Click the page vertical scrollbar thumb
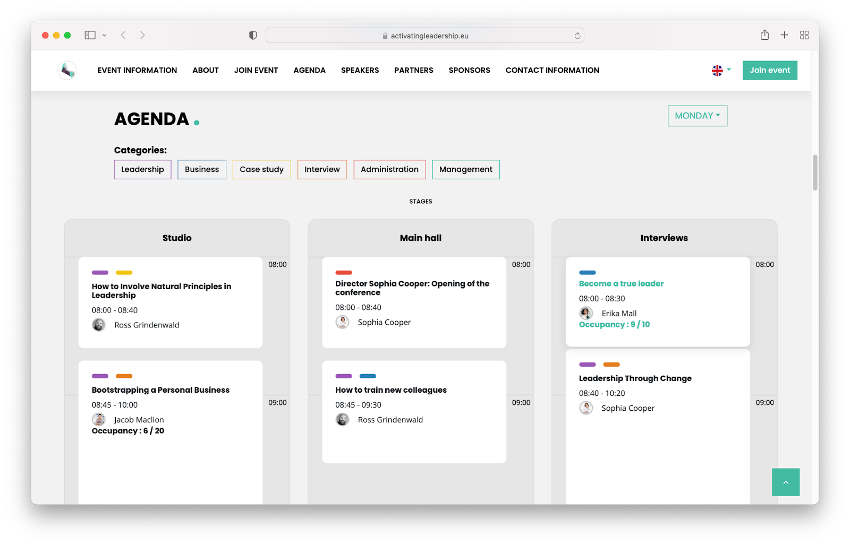 point(815,172)
